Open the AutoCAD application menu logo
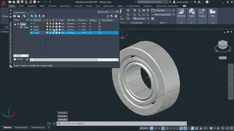Viewport: 234px width, 131px height. [x=3, y=3]
